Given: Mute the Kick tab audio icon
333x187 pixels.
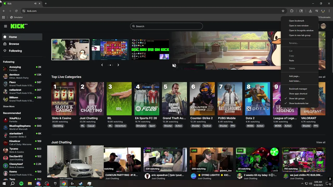Looking at the screenshot, I should point(35,3).
